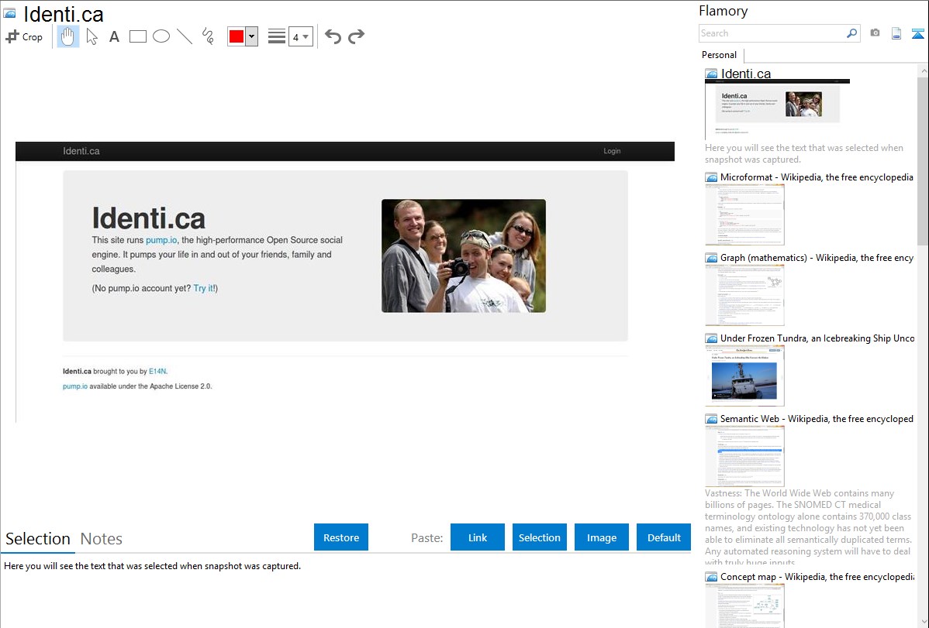Click the blue collapse arrow icon top right
This screenshot has height=628, width=929.
tap(917, 33)
